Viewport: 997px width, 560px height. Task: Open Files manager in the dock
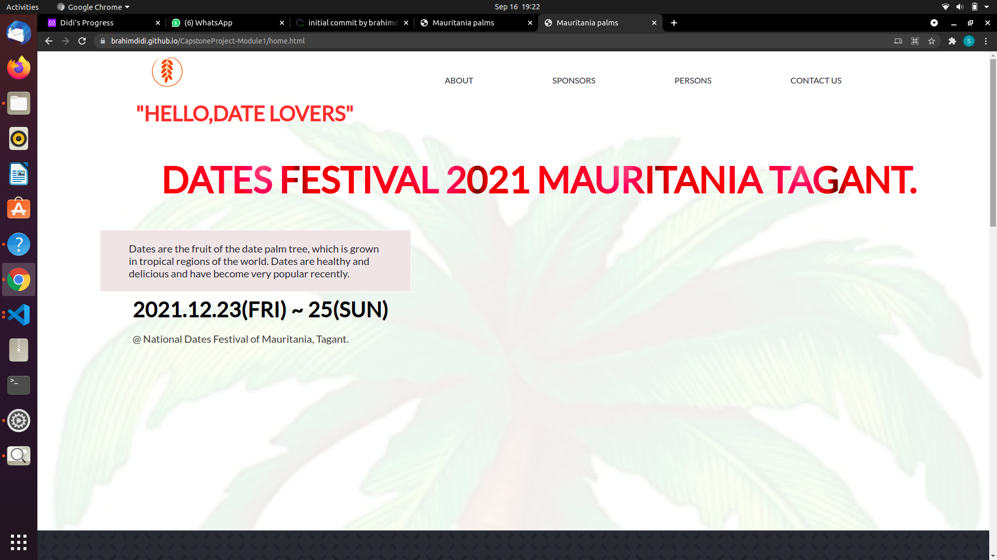click(x=19, y=103)
